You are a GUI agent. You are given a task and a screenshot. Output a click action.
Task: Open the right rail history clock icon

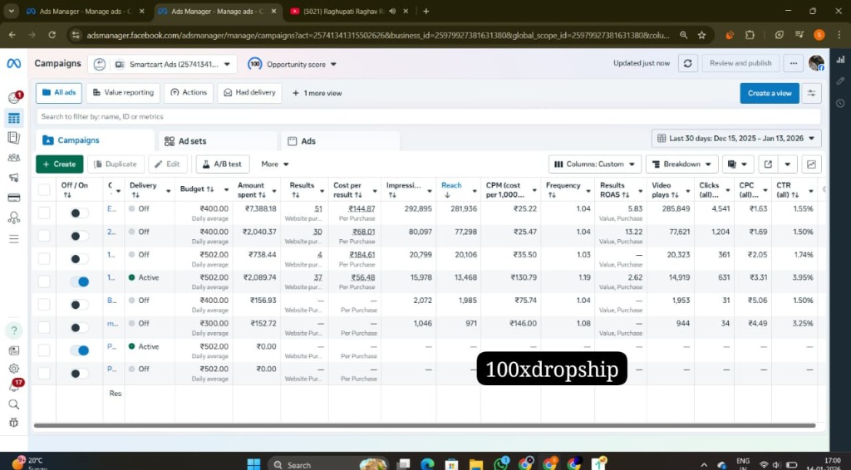point(840,103)
